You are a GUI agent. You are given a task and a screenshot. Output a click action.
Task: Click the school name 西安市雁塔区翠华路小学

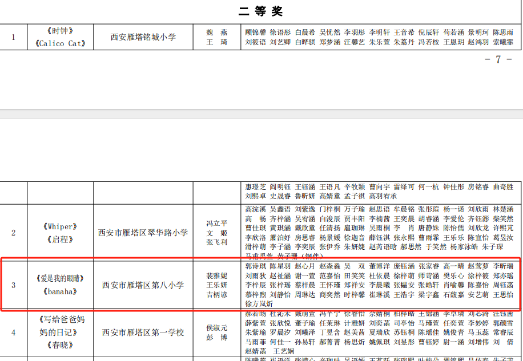(143, 233)
